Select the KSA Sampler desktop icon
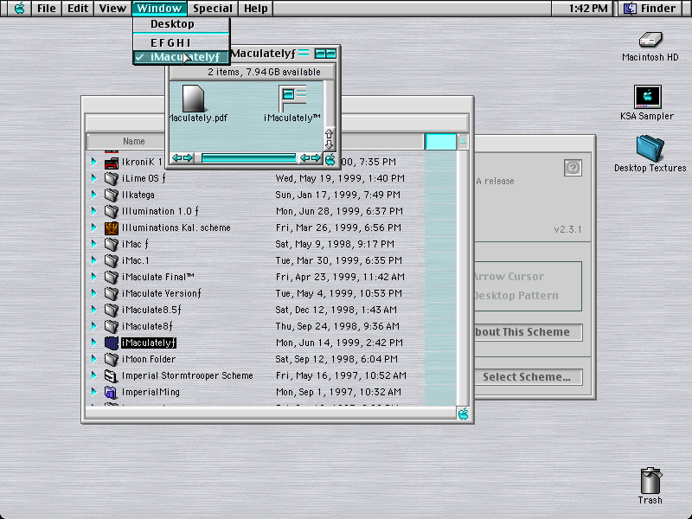 (x=647, y=97)
